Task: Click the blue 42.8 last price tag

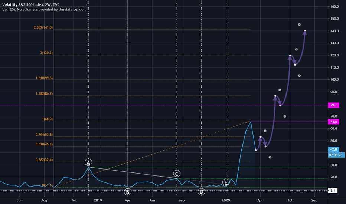Action: click(x=333, y=149)
